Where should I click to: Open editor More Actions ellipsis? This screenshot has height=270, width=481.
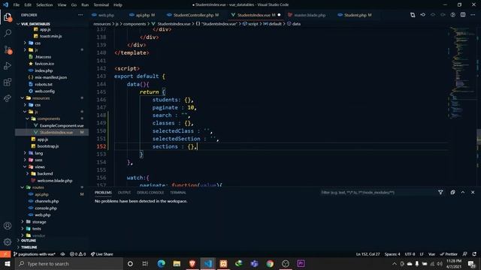(473, 15)
